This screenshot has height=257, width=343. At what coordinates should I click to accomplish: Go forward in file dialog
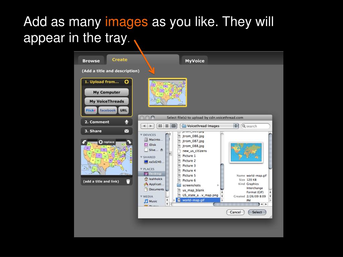[151, 126]
